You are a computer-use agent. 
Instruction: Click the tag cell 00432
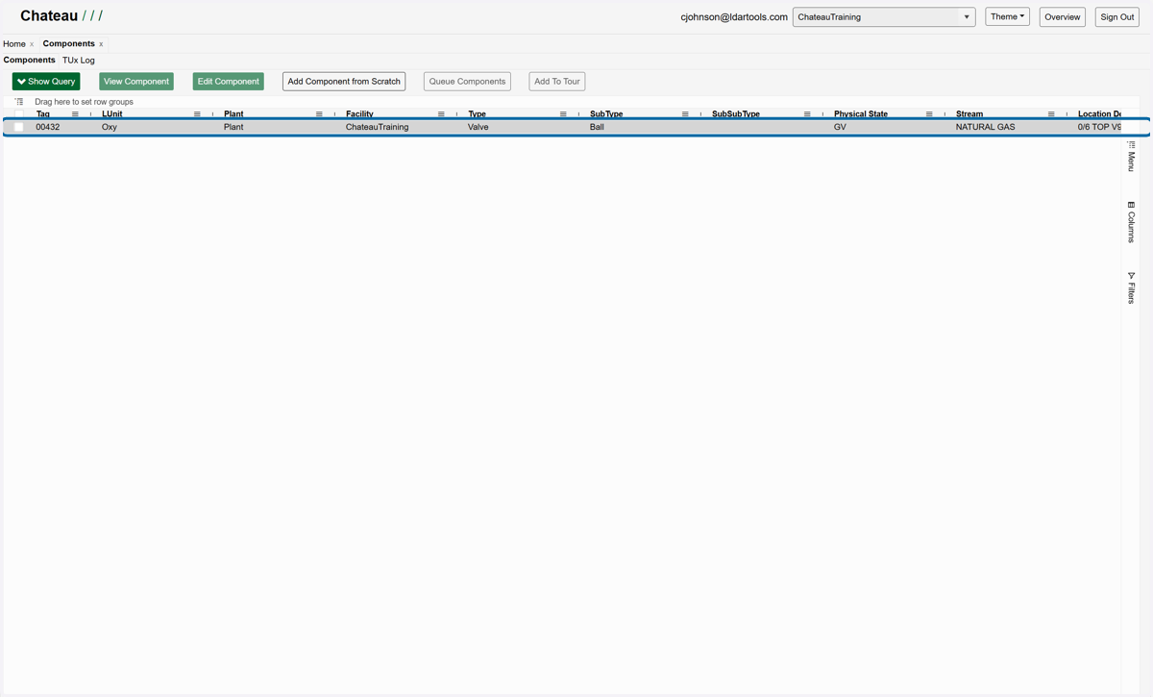pos(48,127)
